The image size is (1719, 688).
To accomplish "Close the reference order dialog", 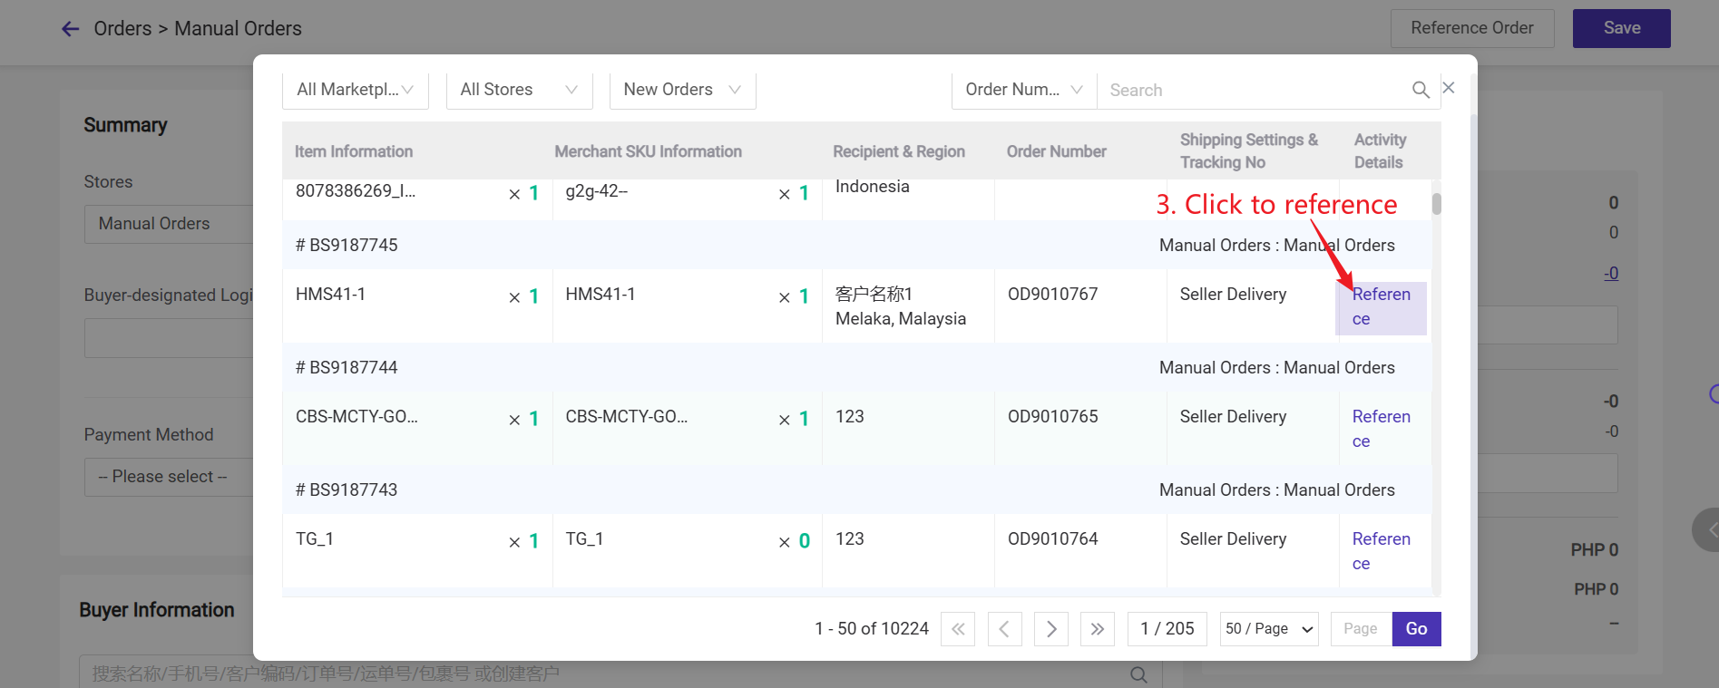I will (x=1449, y=88).
